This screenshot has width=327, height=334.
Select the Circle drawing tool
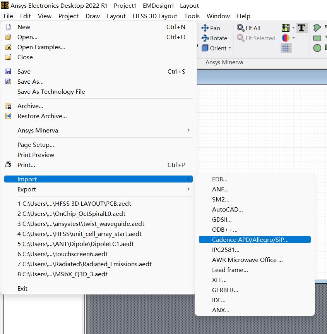click(317, 48)
